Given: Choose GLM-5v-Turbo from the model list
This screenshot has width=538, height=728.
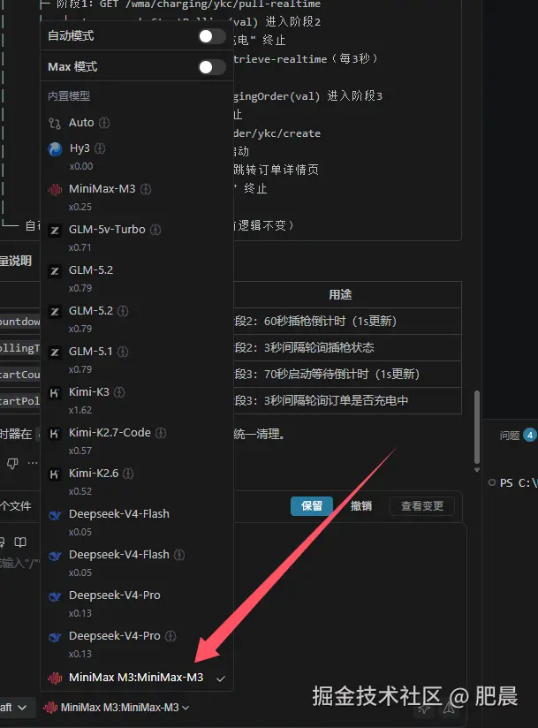Looking at the screenshot, I should coord(137,238).
